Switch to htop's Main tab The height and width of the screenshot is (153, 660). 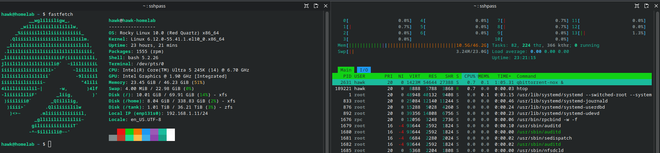(x=346, y=70)
